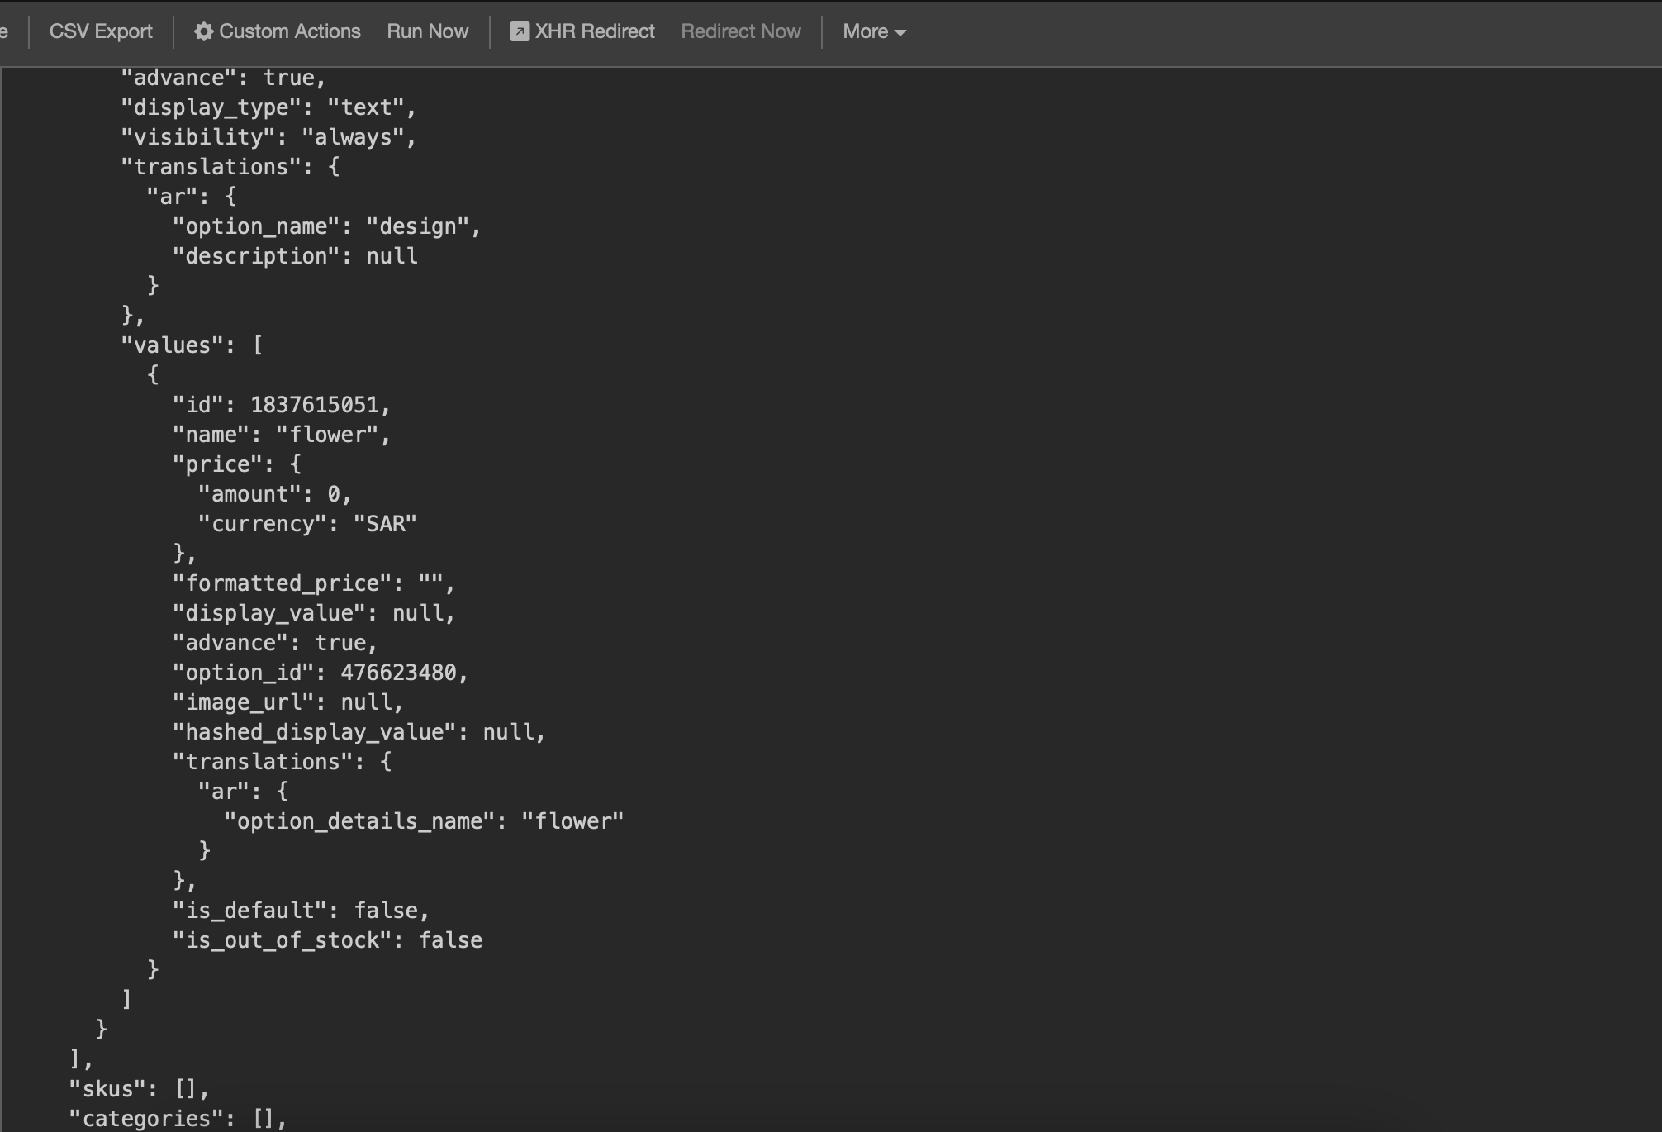Click the XHR Redirect label text
This screenshot has width=1662, height=1132.
tap(594, 31)
